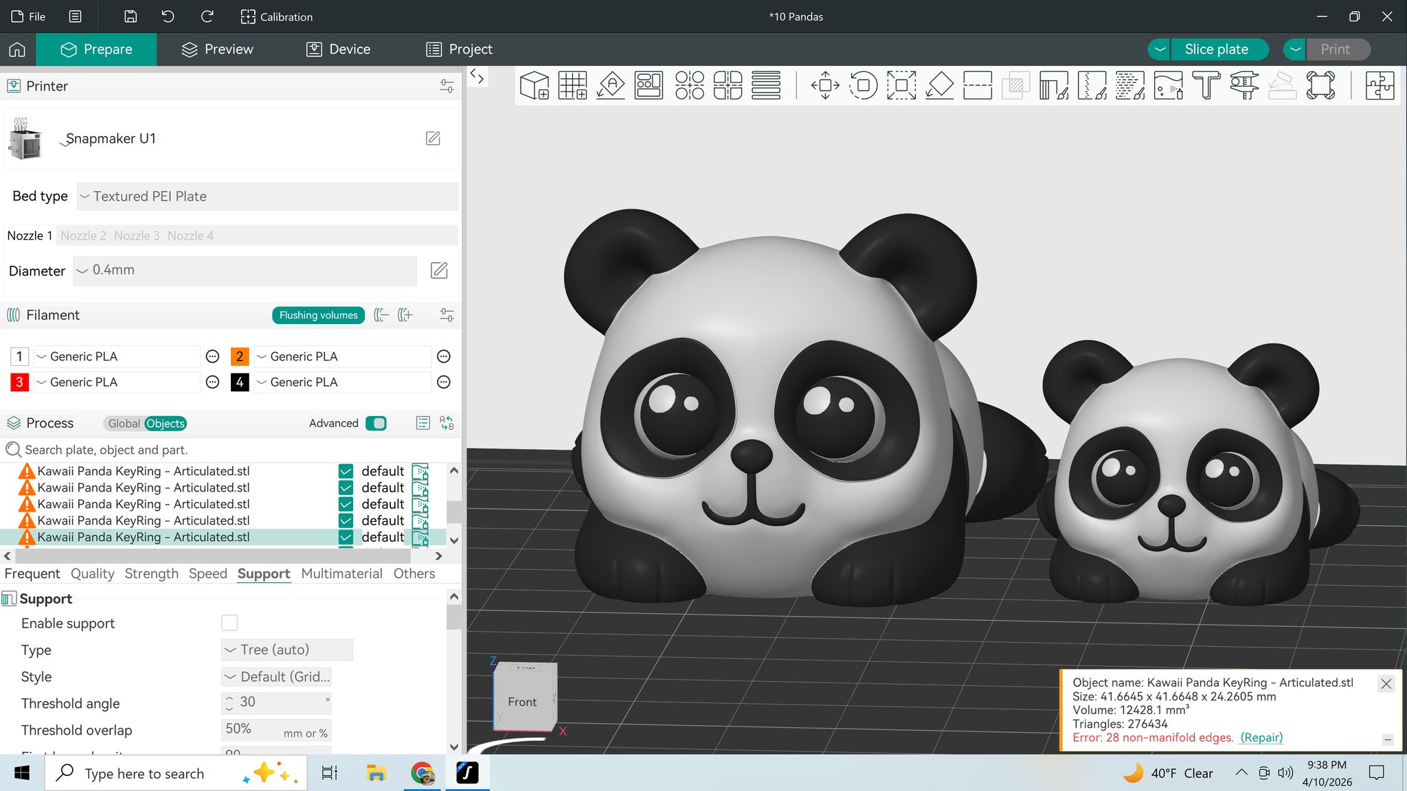
Task: Click filament 2 orange color swatch
Action: (x=239, y=356)
